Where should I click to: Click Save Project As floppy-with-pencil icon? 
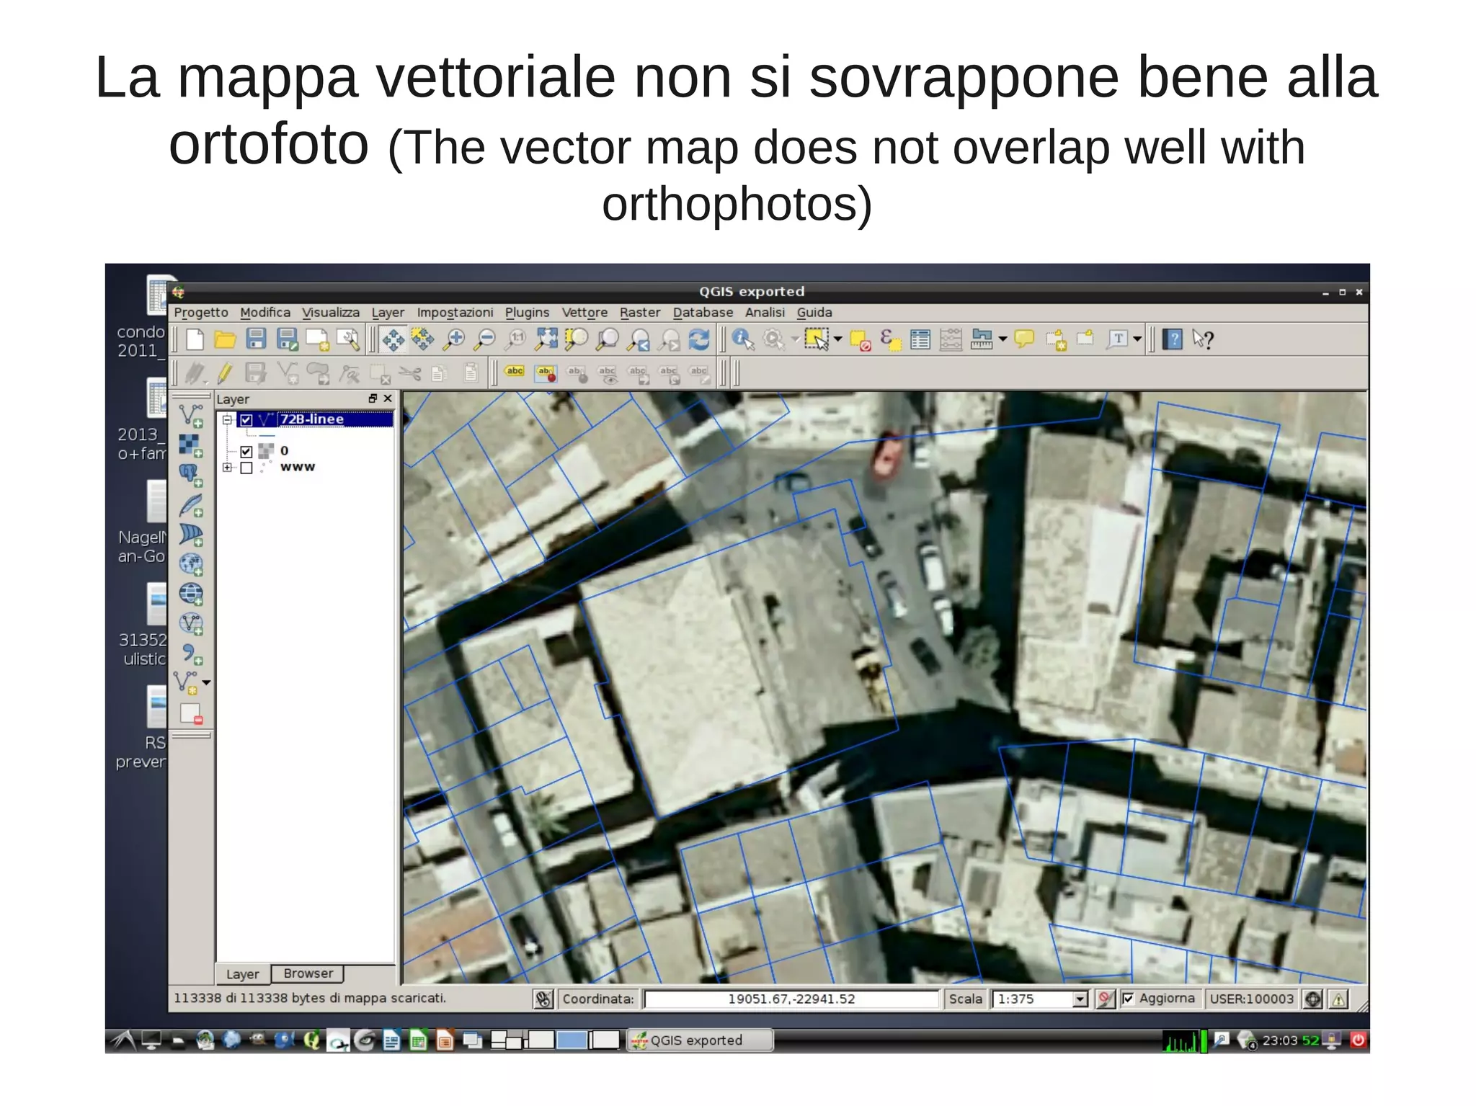click(287, 339)
